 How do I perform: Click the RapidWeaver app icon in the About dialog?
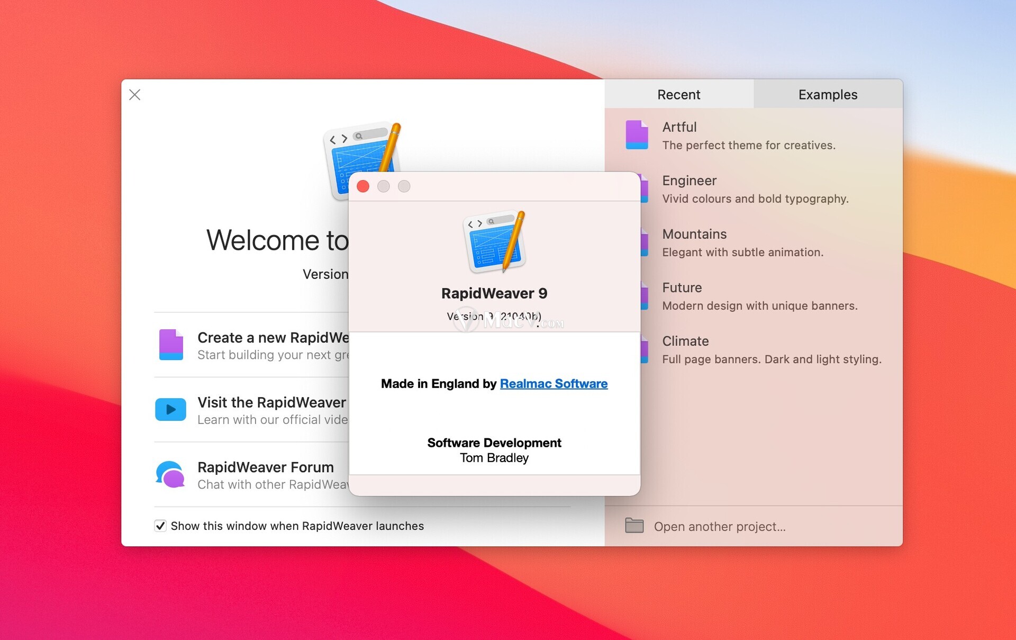[495, 242]
